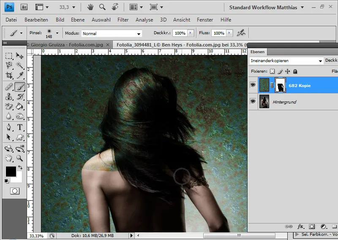This screenshot has width=338, height=240.
Task: Hide the 682 Kopie layer
Action: coord(253,85)
